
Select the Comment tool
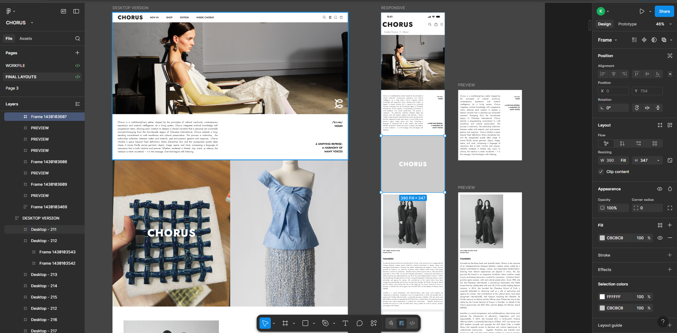(359, 323)
